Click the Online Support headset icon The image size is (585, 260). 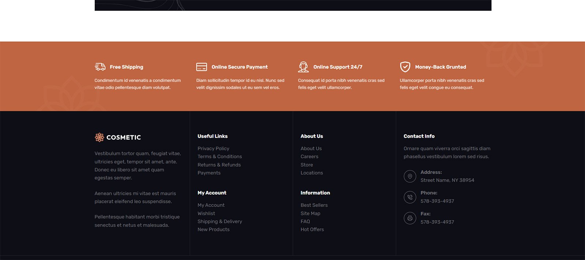click(303, 67)
